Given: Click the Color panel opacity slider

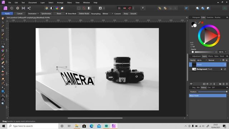Looking at the screenshot, I should (206, 52).
